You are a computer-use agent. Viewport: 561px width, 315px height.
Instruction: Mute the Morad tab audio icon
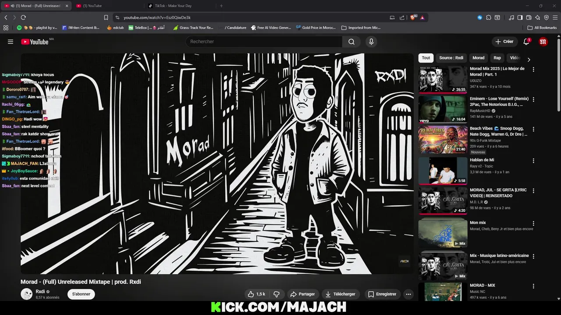(x=12, y=6)
